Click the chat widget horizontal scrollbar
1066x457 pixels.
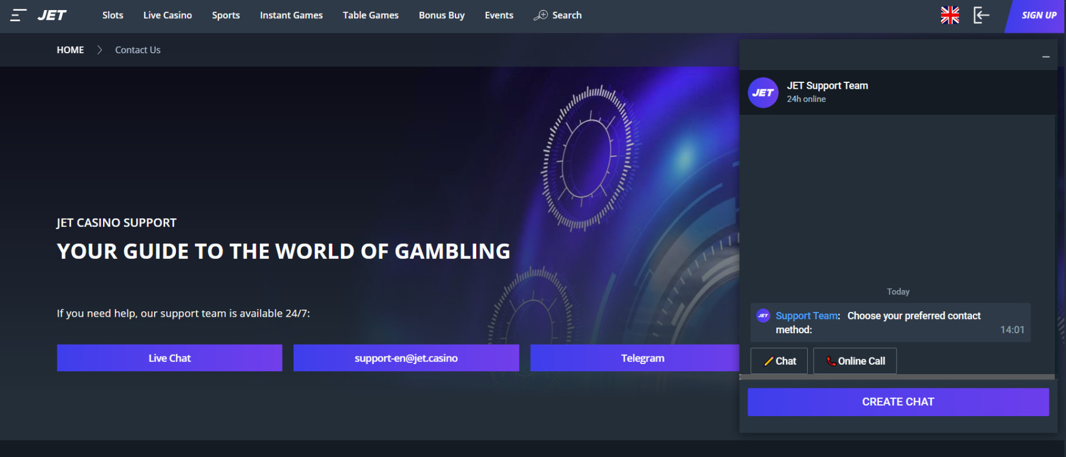click(897, 377)
